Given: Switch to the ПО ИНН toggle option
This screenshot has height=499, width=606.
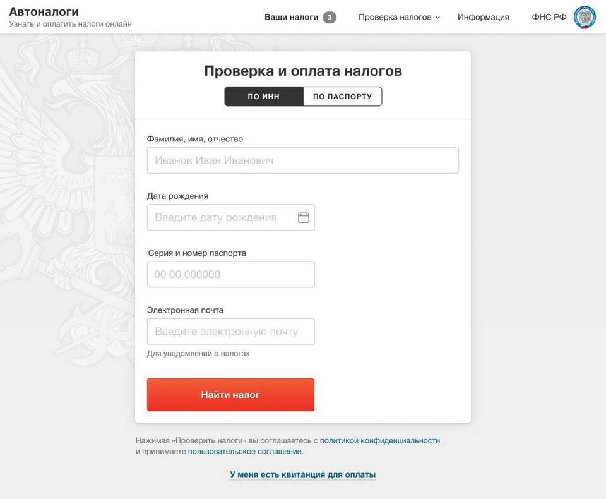Looking at the screenshot, I should pos(264,96).
